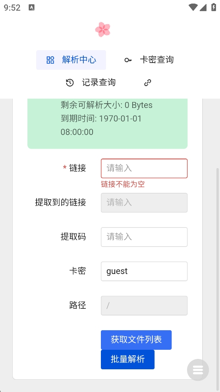Image resolution: width=220 pixels, height=392 pixels.
Task: Tap the history clock icon
Action: click(x=70, y=82)
